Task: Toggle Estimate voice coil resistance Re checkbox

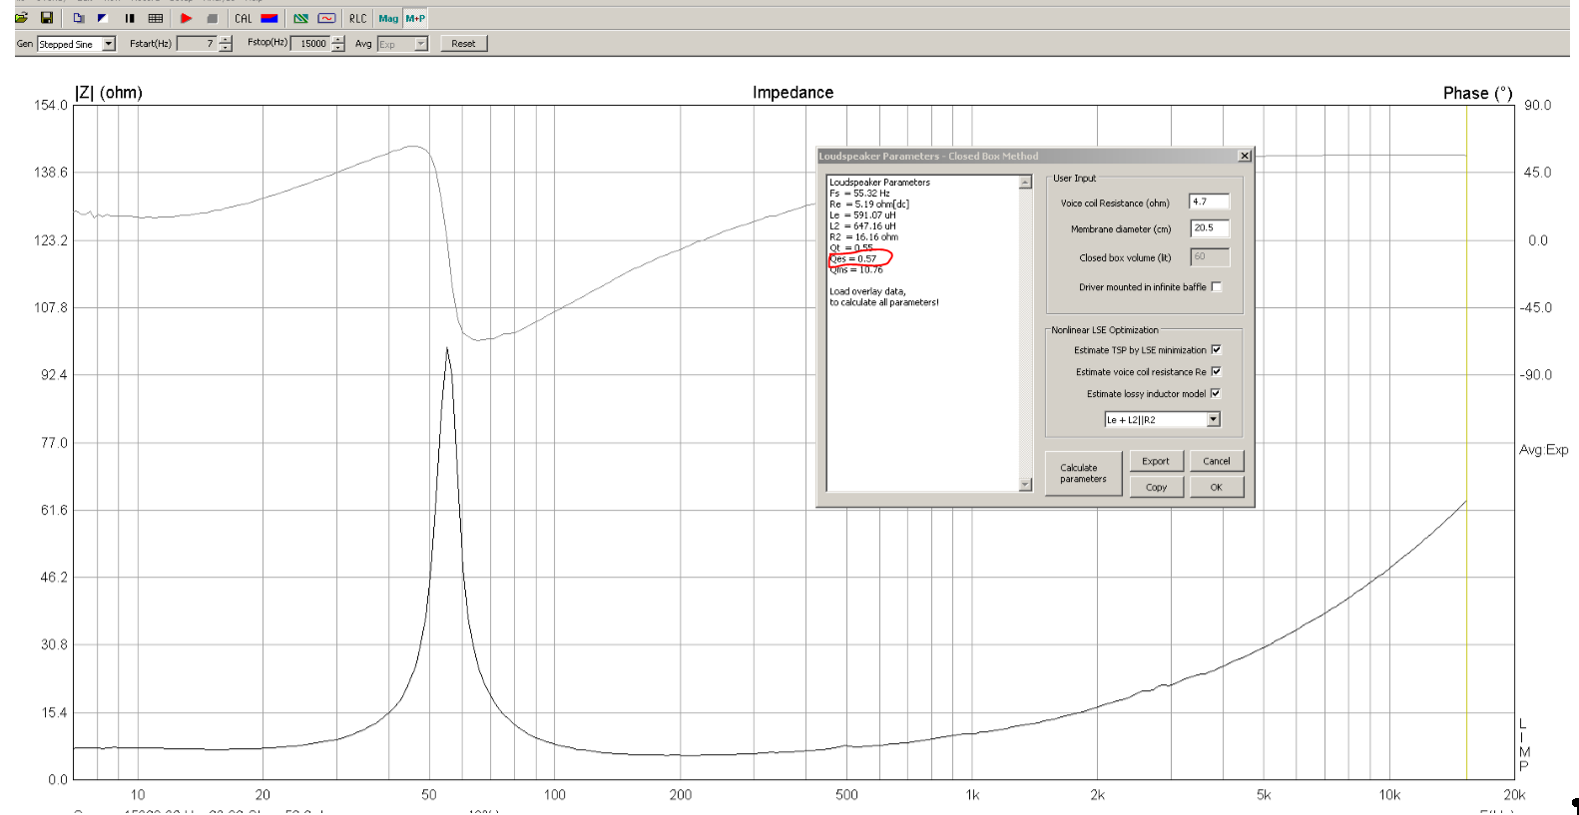Action: click(1216, 372)
